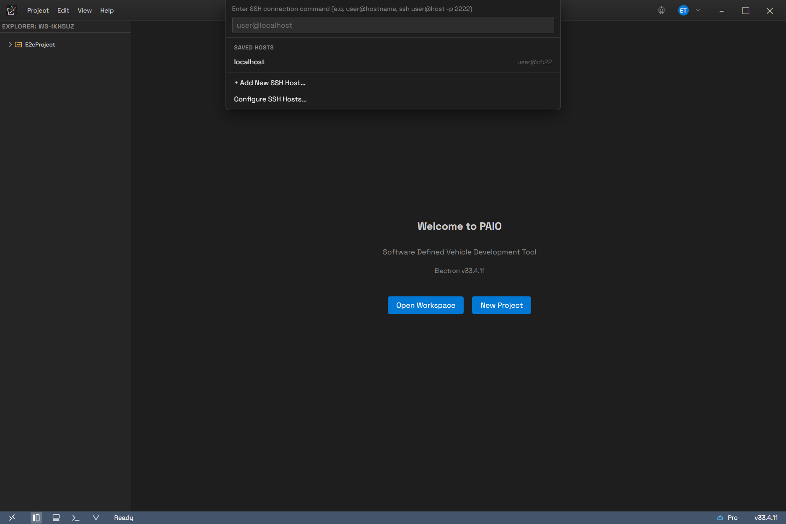Screen dimensions: 786x524
Task: Choose Configure SSH Hosts option
Action: click(393, 99)
